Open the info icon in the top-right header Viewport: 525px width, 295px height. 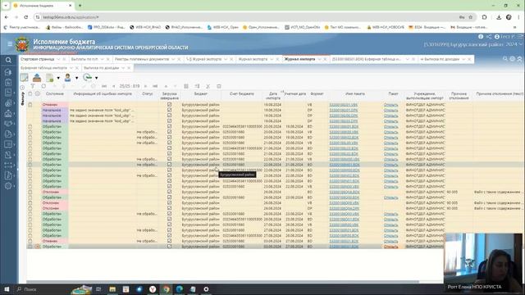tap(481, 37)
